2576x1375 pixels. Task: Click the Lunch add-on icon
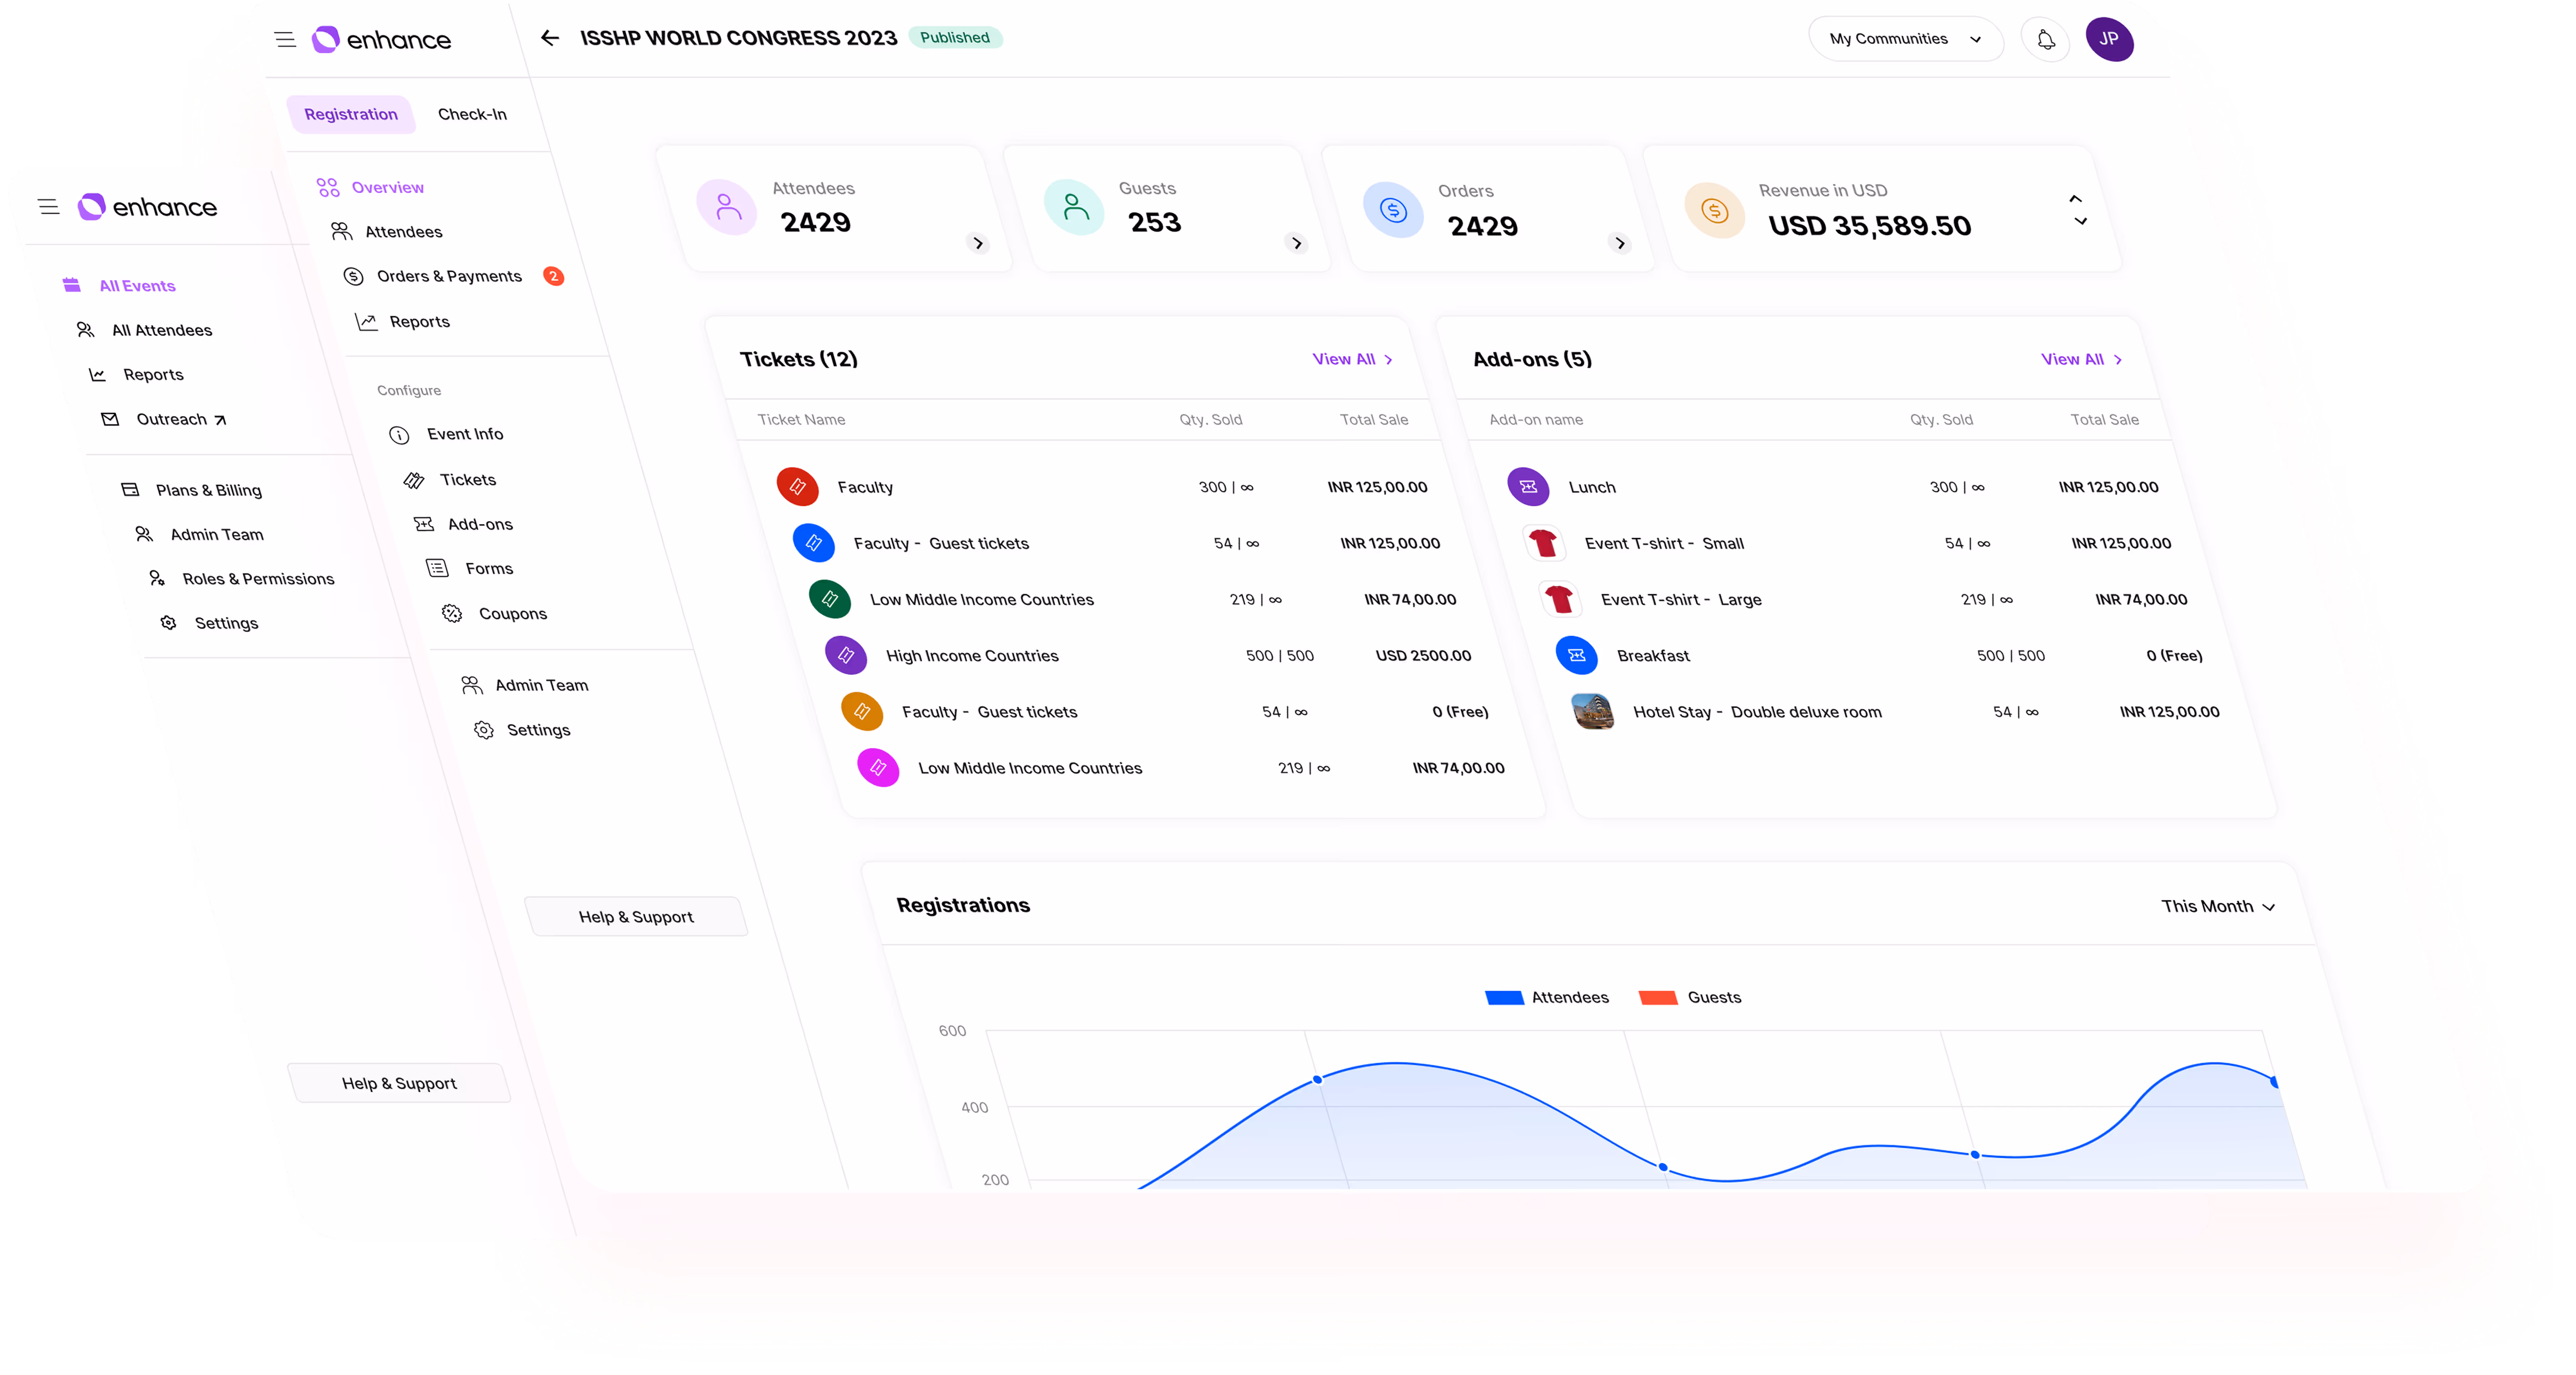(x=1528, y=487)
